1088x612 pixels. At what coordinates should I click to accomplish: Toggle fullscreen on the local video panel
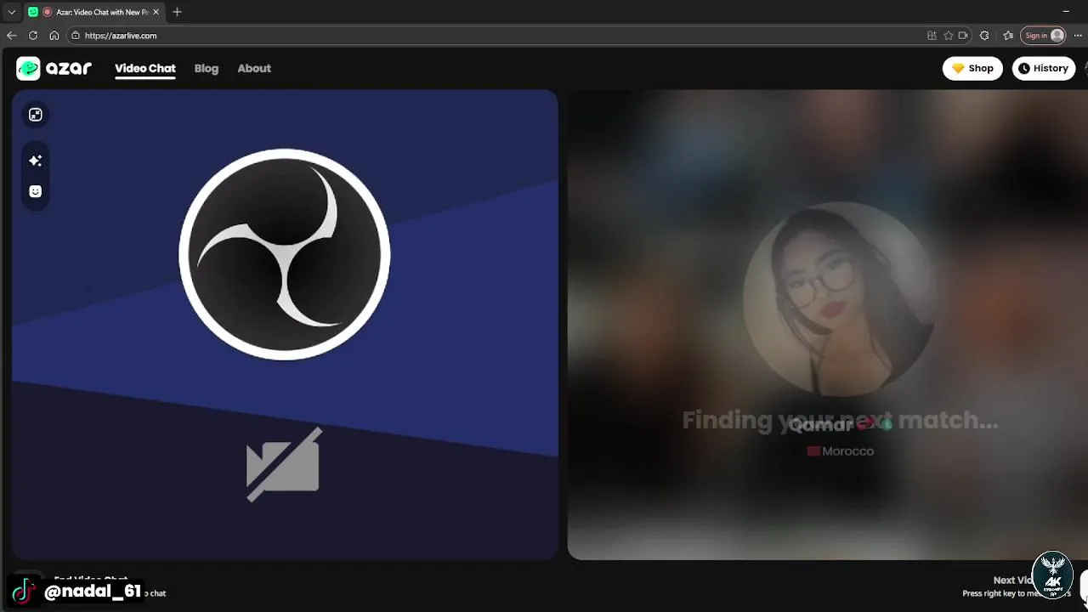pyautogui.click(x=36, y=115)
